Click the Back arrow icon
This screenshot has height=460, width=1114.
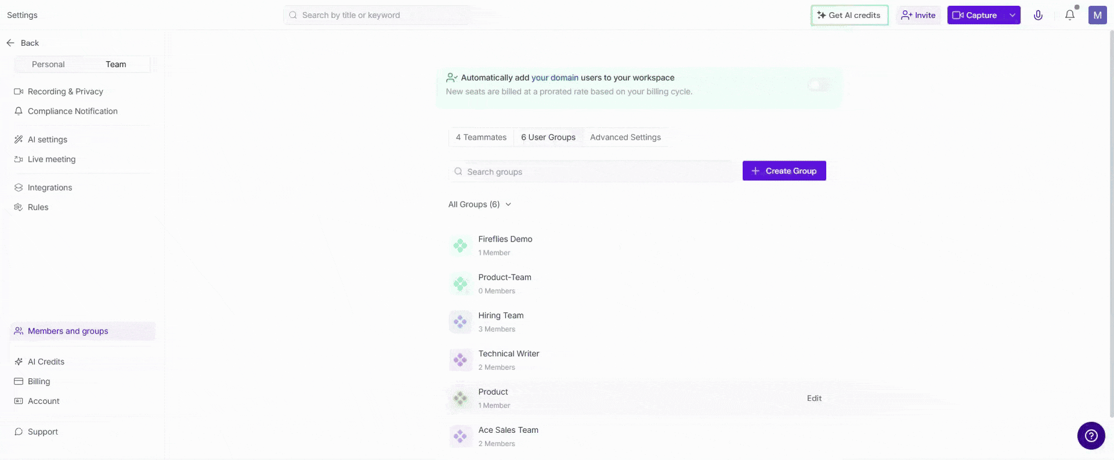click(10, 43)
